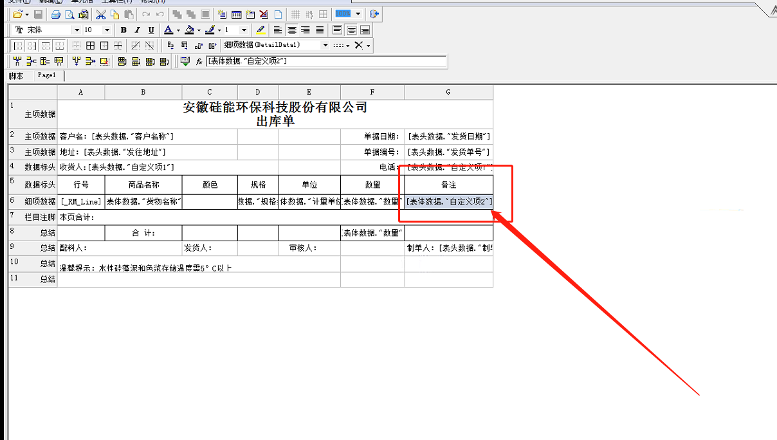
Task: Click the Open file folder icon
Action: (17, 14)
